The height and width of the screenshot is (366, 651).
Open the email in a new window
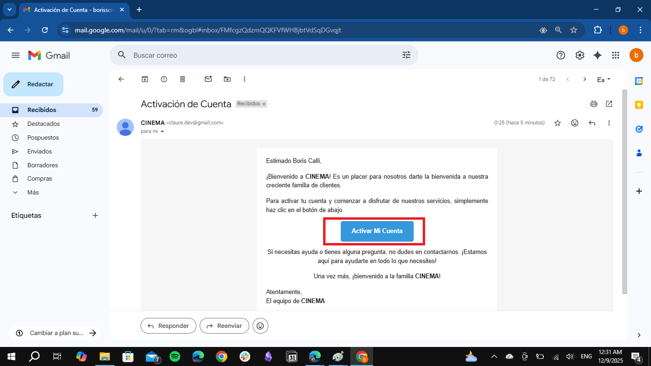tap(609, 104)
